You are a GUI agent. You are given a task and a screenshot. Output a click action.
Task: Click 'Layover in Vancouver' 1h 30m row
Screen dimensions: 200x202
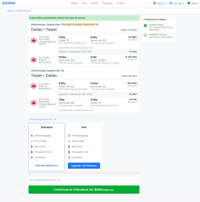pyautogui.click(x=98, y=94)
